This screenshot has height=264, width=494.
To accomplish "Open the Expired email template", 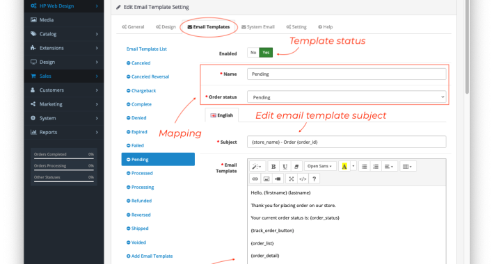I will click(x=137, y=132).
